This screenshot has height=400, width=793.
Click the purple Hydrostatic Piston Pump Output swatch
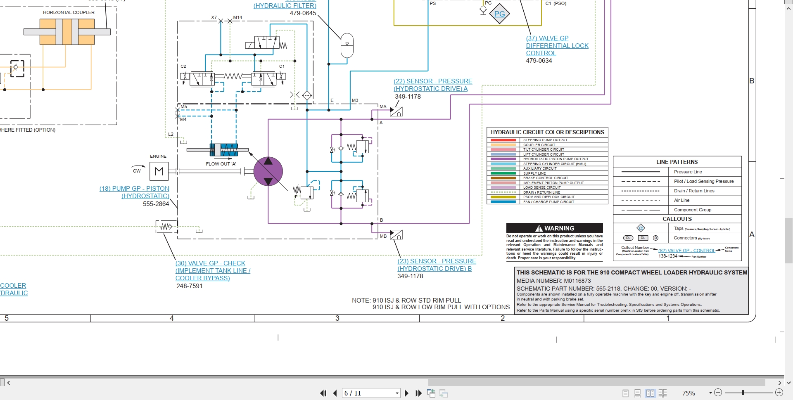(x=503, y=159)
